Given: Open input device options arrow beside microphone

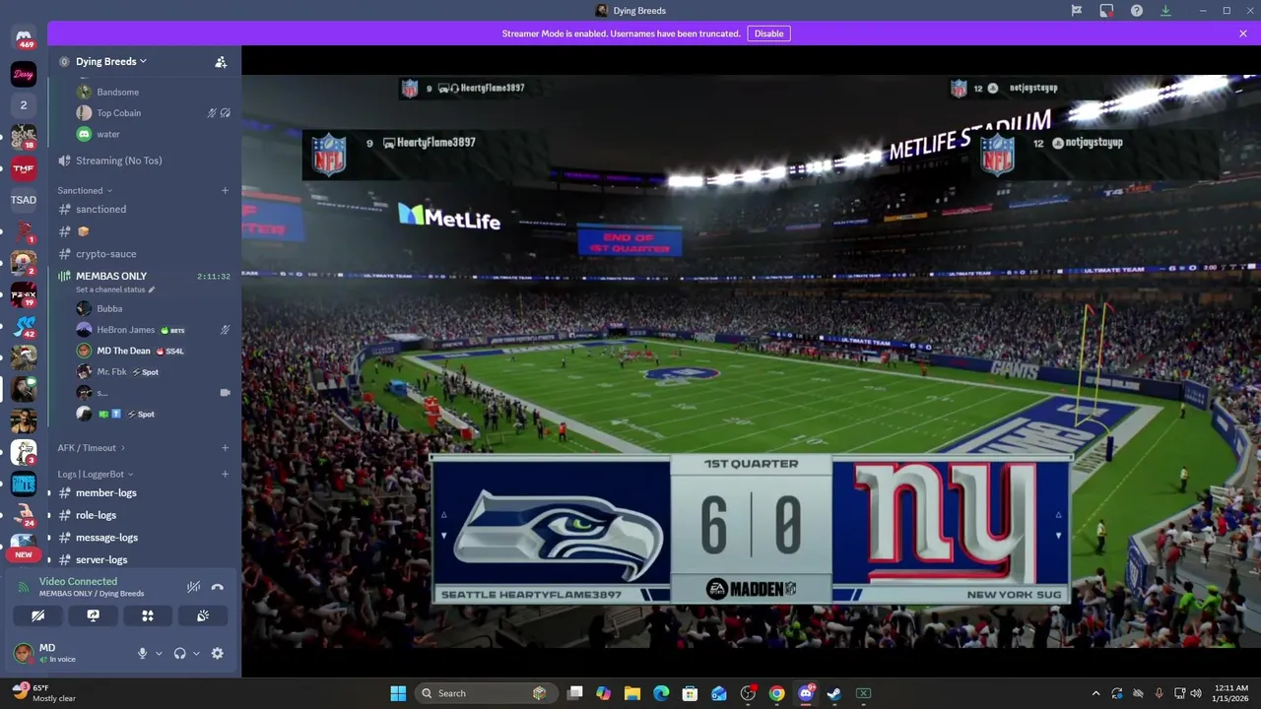Looking at the screenshot, I should pyautogui.click(x=159, y=653).
